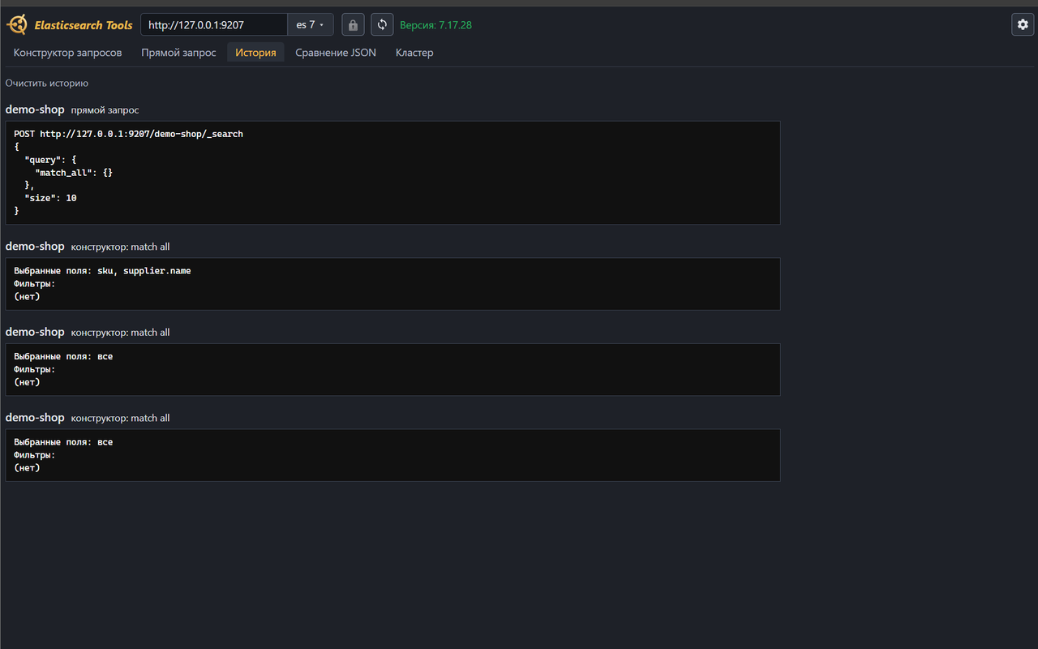Click the server URL input field
Screen dimensions: 1038x649
pos(214,25)
